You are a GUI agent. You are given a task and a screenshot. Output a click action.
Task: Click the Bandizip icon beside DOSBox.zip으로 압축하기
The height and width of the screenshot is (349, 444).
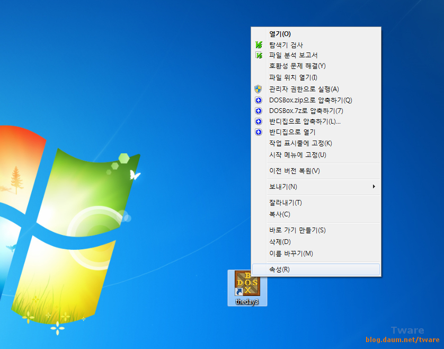(258, 100)
